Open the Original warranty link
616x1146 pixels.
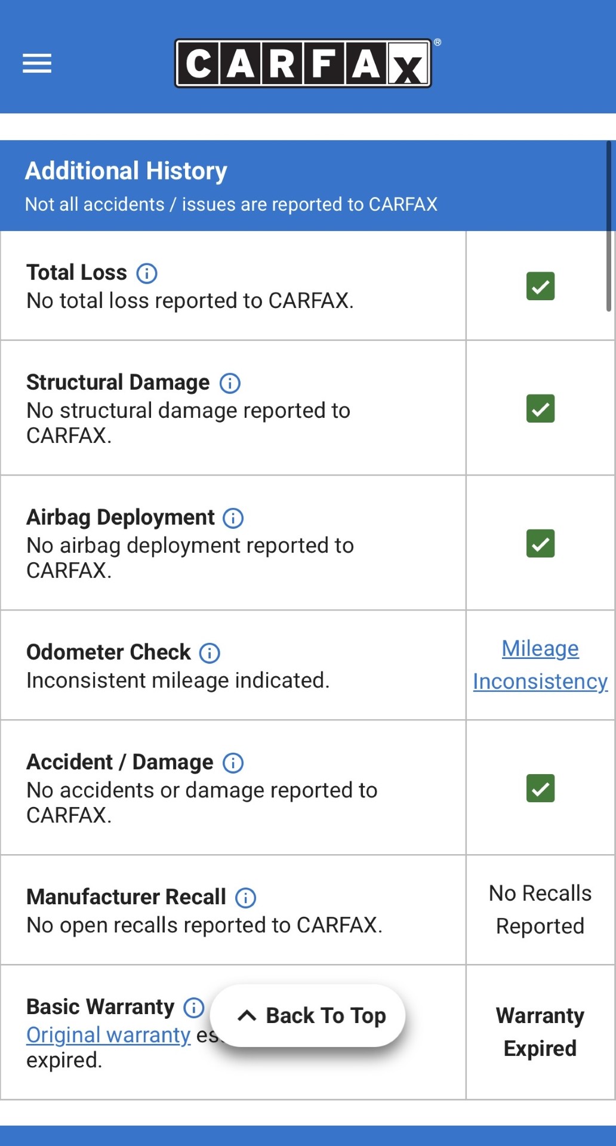tap(108, 1035)
